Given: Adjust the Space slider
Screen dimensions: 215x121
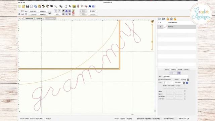Looking at the screenshot, I should (x=174, y=94).
